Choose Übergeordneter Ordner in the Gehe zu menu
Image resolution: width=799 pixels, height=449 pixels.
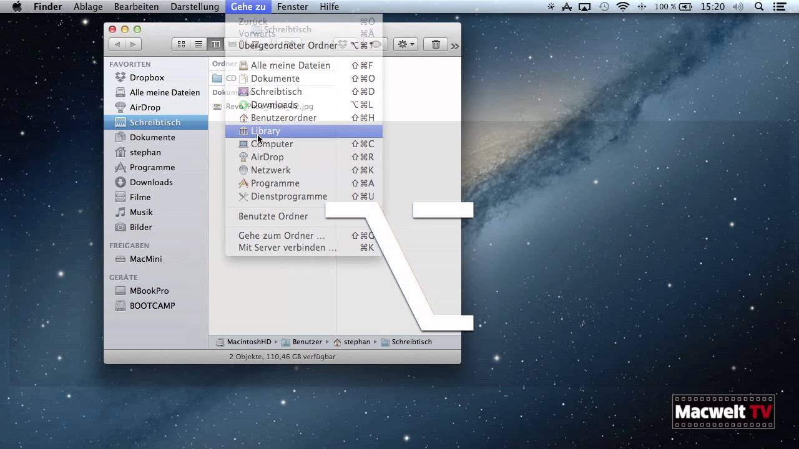click(x=303, y=46)
